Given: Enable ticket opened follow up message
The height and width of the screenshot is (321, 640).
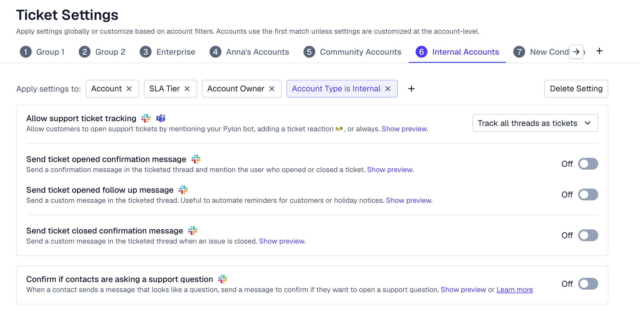Looking at the screenshot, I should [x=588, y=194].
